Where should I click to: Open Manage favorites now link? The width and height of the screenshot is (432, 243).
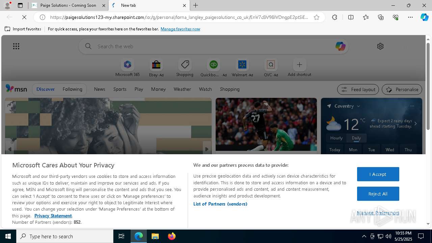tap(180, 29)
